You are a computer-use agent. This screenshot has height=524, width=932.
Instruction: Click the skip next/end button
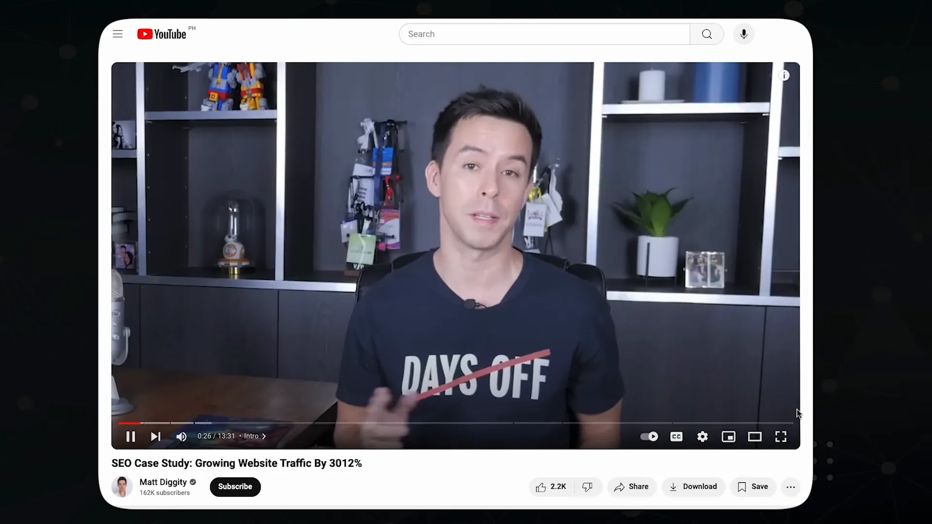155,436
